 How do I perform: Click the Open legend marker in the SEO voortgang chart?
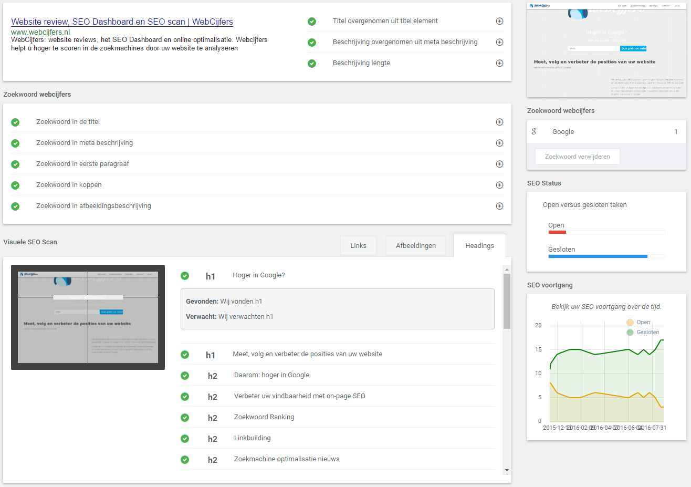pos(630,323)
